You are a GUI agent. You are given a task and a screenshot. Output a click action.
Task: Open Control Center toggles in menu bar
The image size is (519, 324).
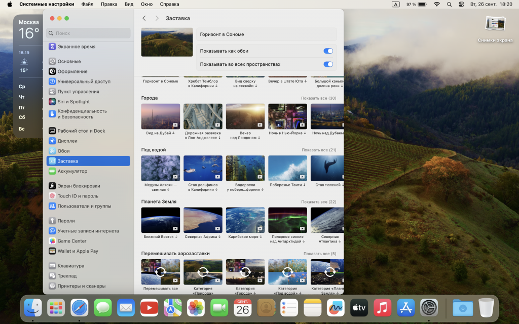(x=461, y=4)
